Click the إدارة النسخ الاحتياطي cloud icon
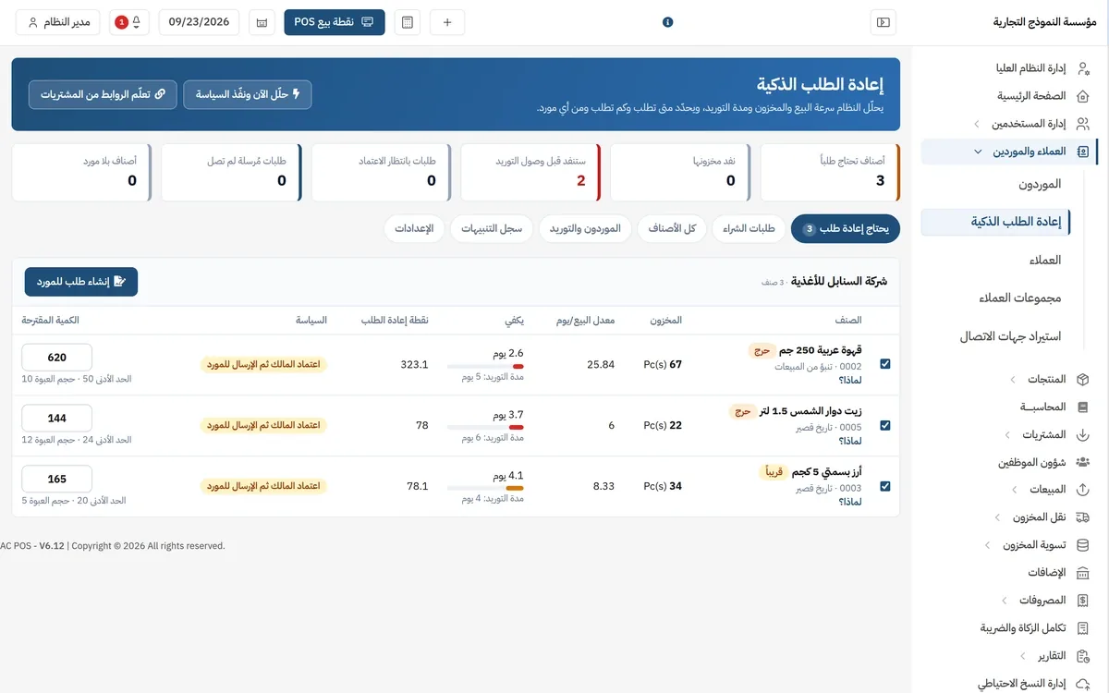This screenshot has height=693, width=1109. (x=1083, y=684)
